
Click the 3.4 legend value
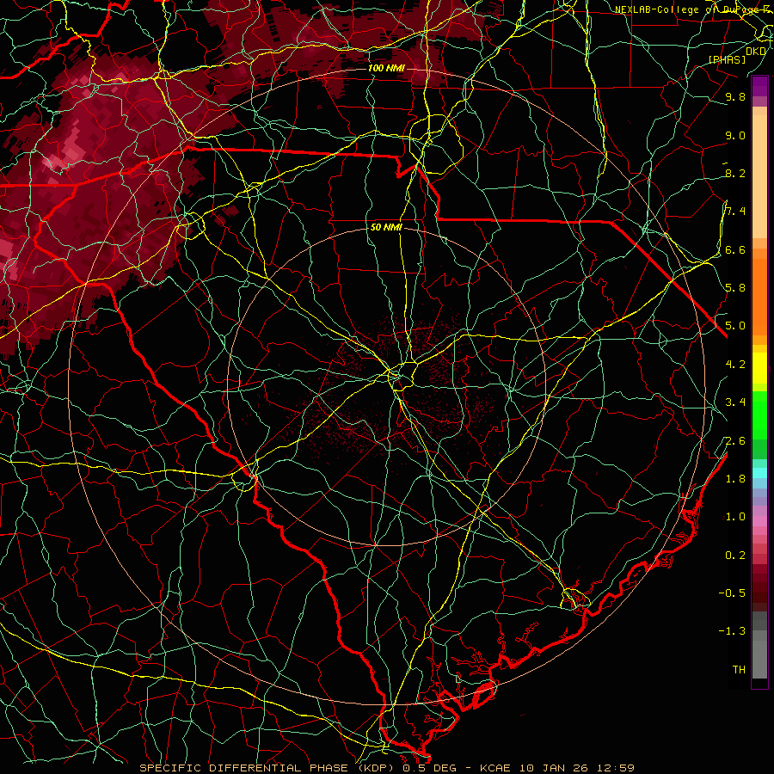(x=735, y=402)
